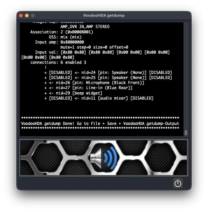Click the 'connections: 6 enabled 3' line
Screen dimensions: 208x212
pyautogui.click(x=58, y=62)
